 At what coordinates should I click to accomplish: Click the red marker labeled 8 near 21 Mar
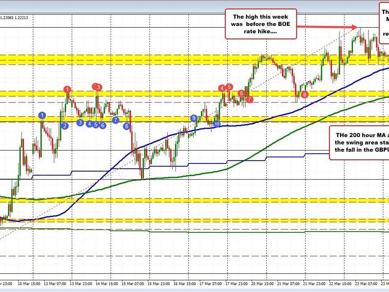[x=304, y=93]
